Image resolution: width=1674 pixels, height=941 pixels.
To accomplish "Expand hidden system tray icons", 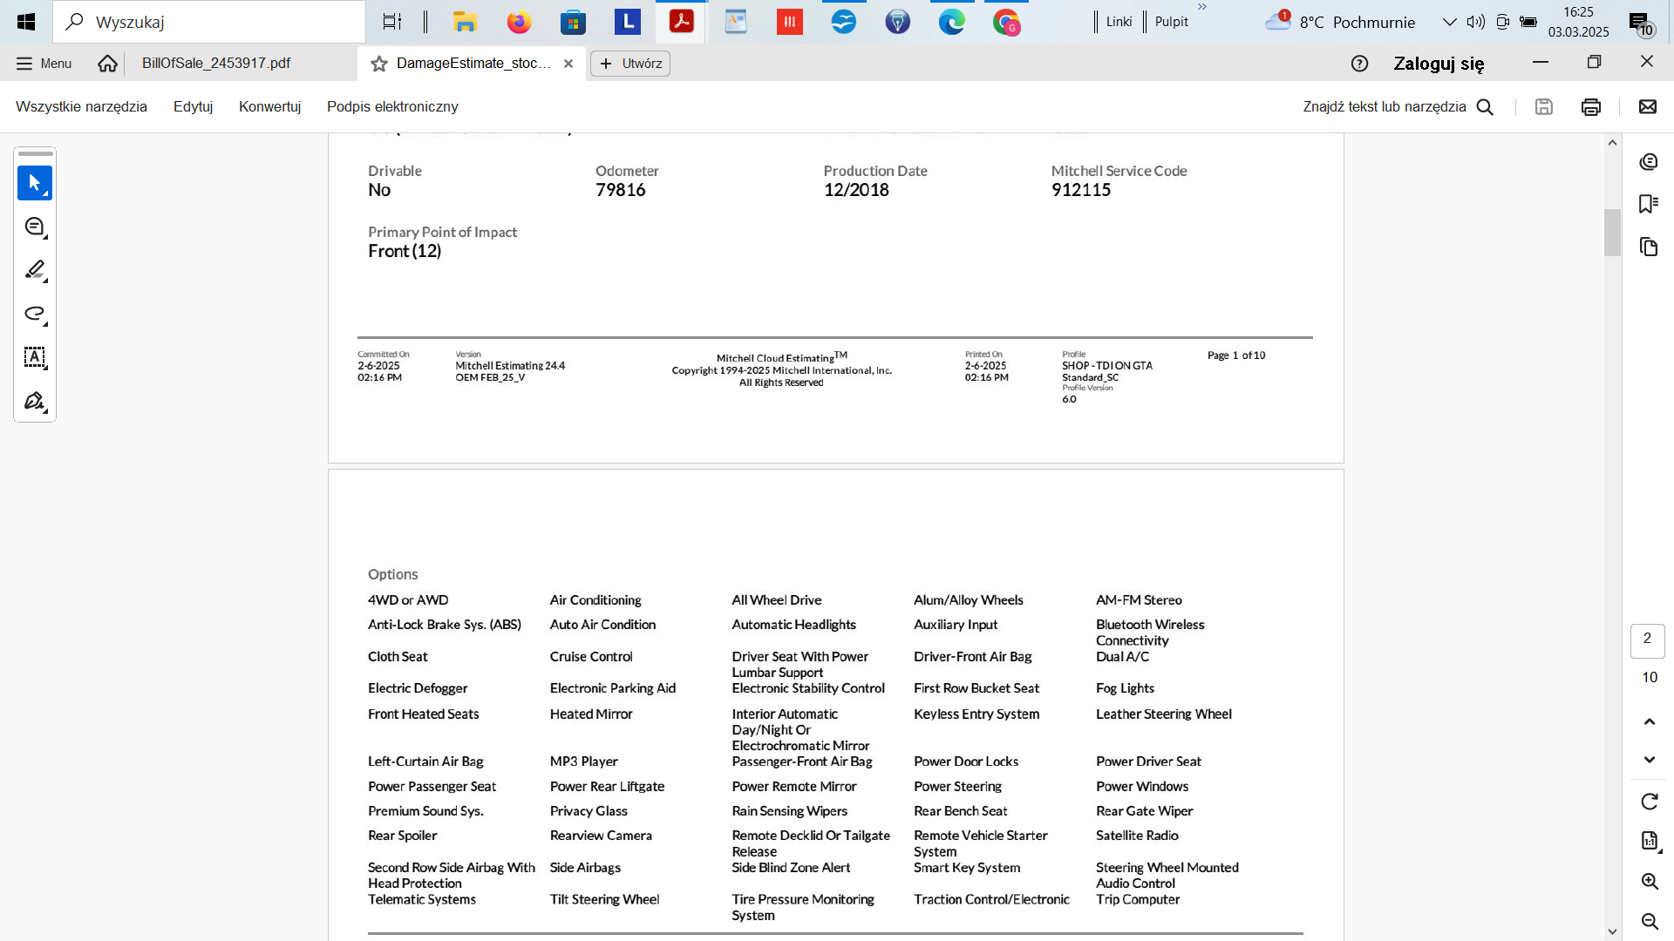I will pyautogui.click(x=1449, y=22).
